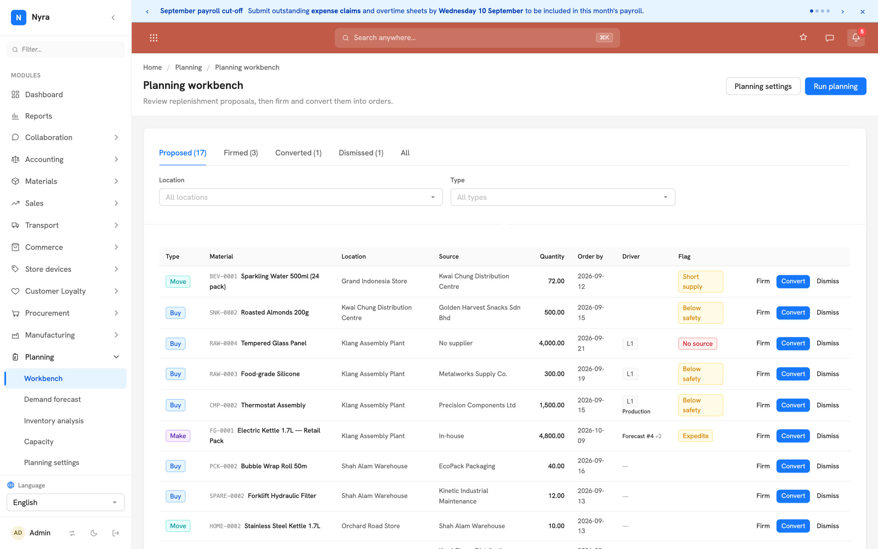Click the Home breadcrumb link
The image size is (878, 549).
click(x=152, y=67)
